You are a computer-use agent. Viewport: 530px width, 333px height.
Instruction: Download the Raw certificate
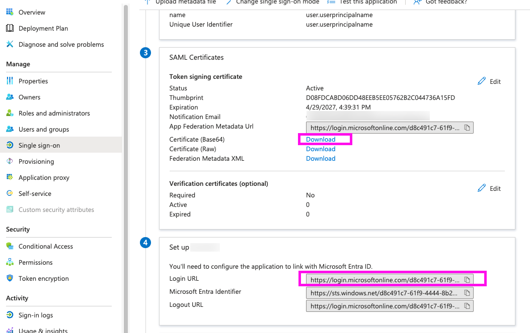[321, 149]
